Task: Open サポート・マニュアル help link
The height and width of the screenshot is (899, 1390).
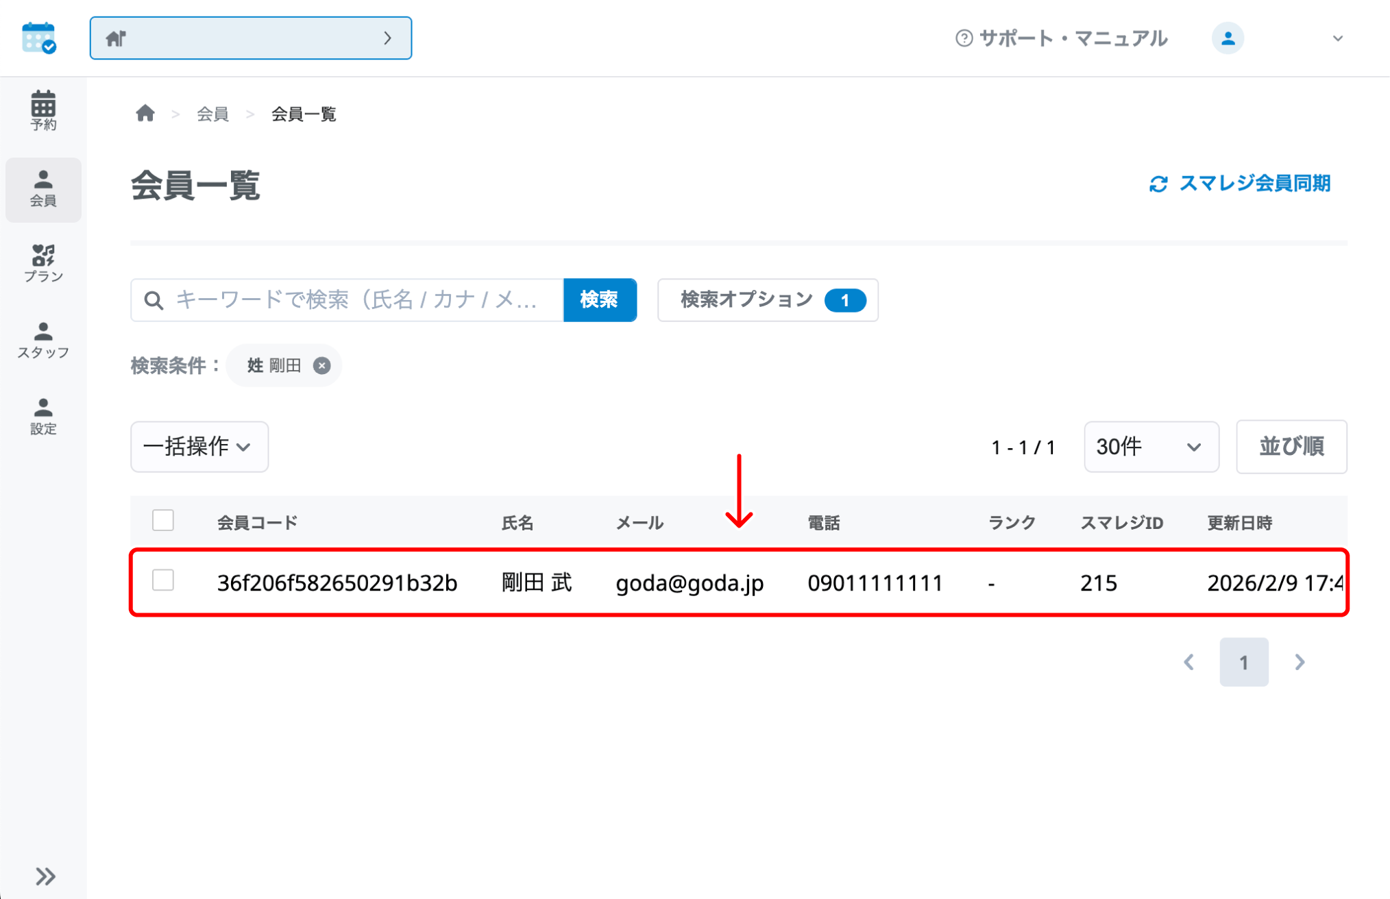Action: 1061,38
